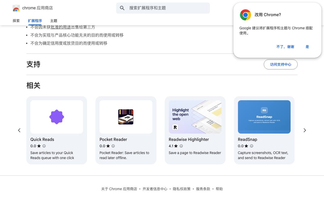Image resolution: width=324 pixels, height=202 pixels.
Task: Open the 服务条款 footer link
Action: 203,189
